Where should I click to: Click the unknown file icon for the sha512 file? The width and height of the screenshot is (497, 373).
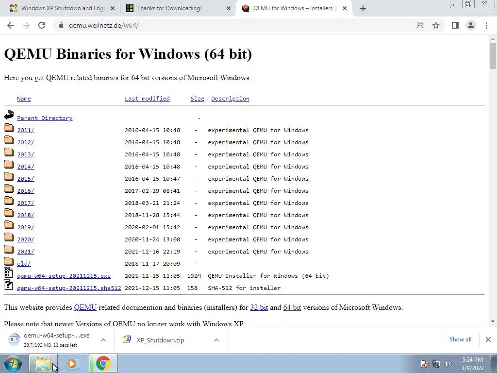click(x=8, y=285)
